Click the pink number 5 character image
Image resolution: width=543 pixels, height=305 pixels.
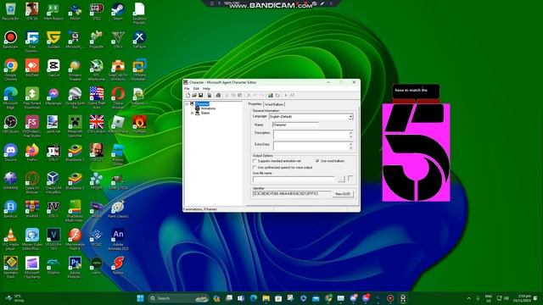(416, 152)
